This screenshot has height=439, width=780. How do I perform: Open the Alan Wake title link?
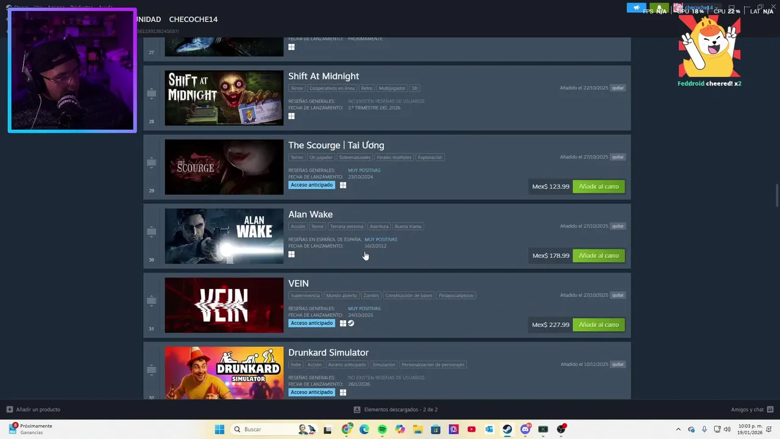[x=311, y=214]
